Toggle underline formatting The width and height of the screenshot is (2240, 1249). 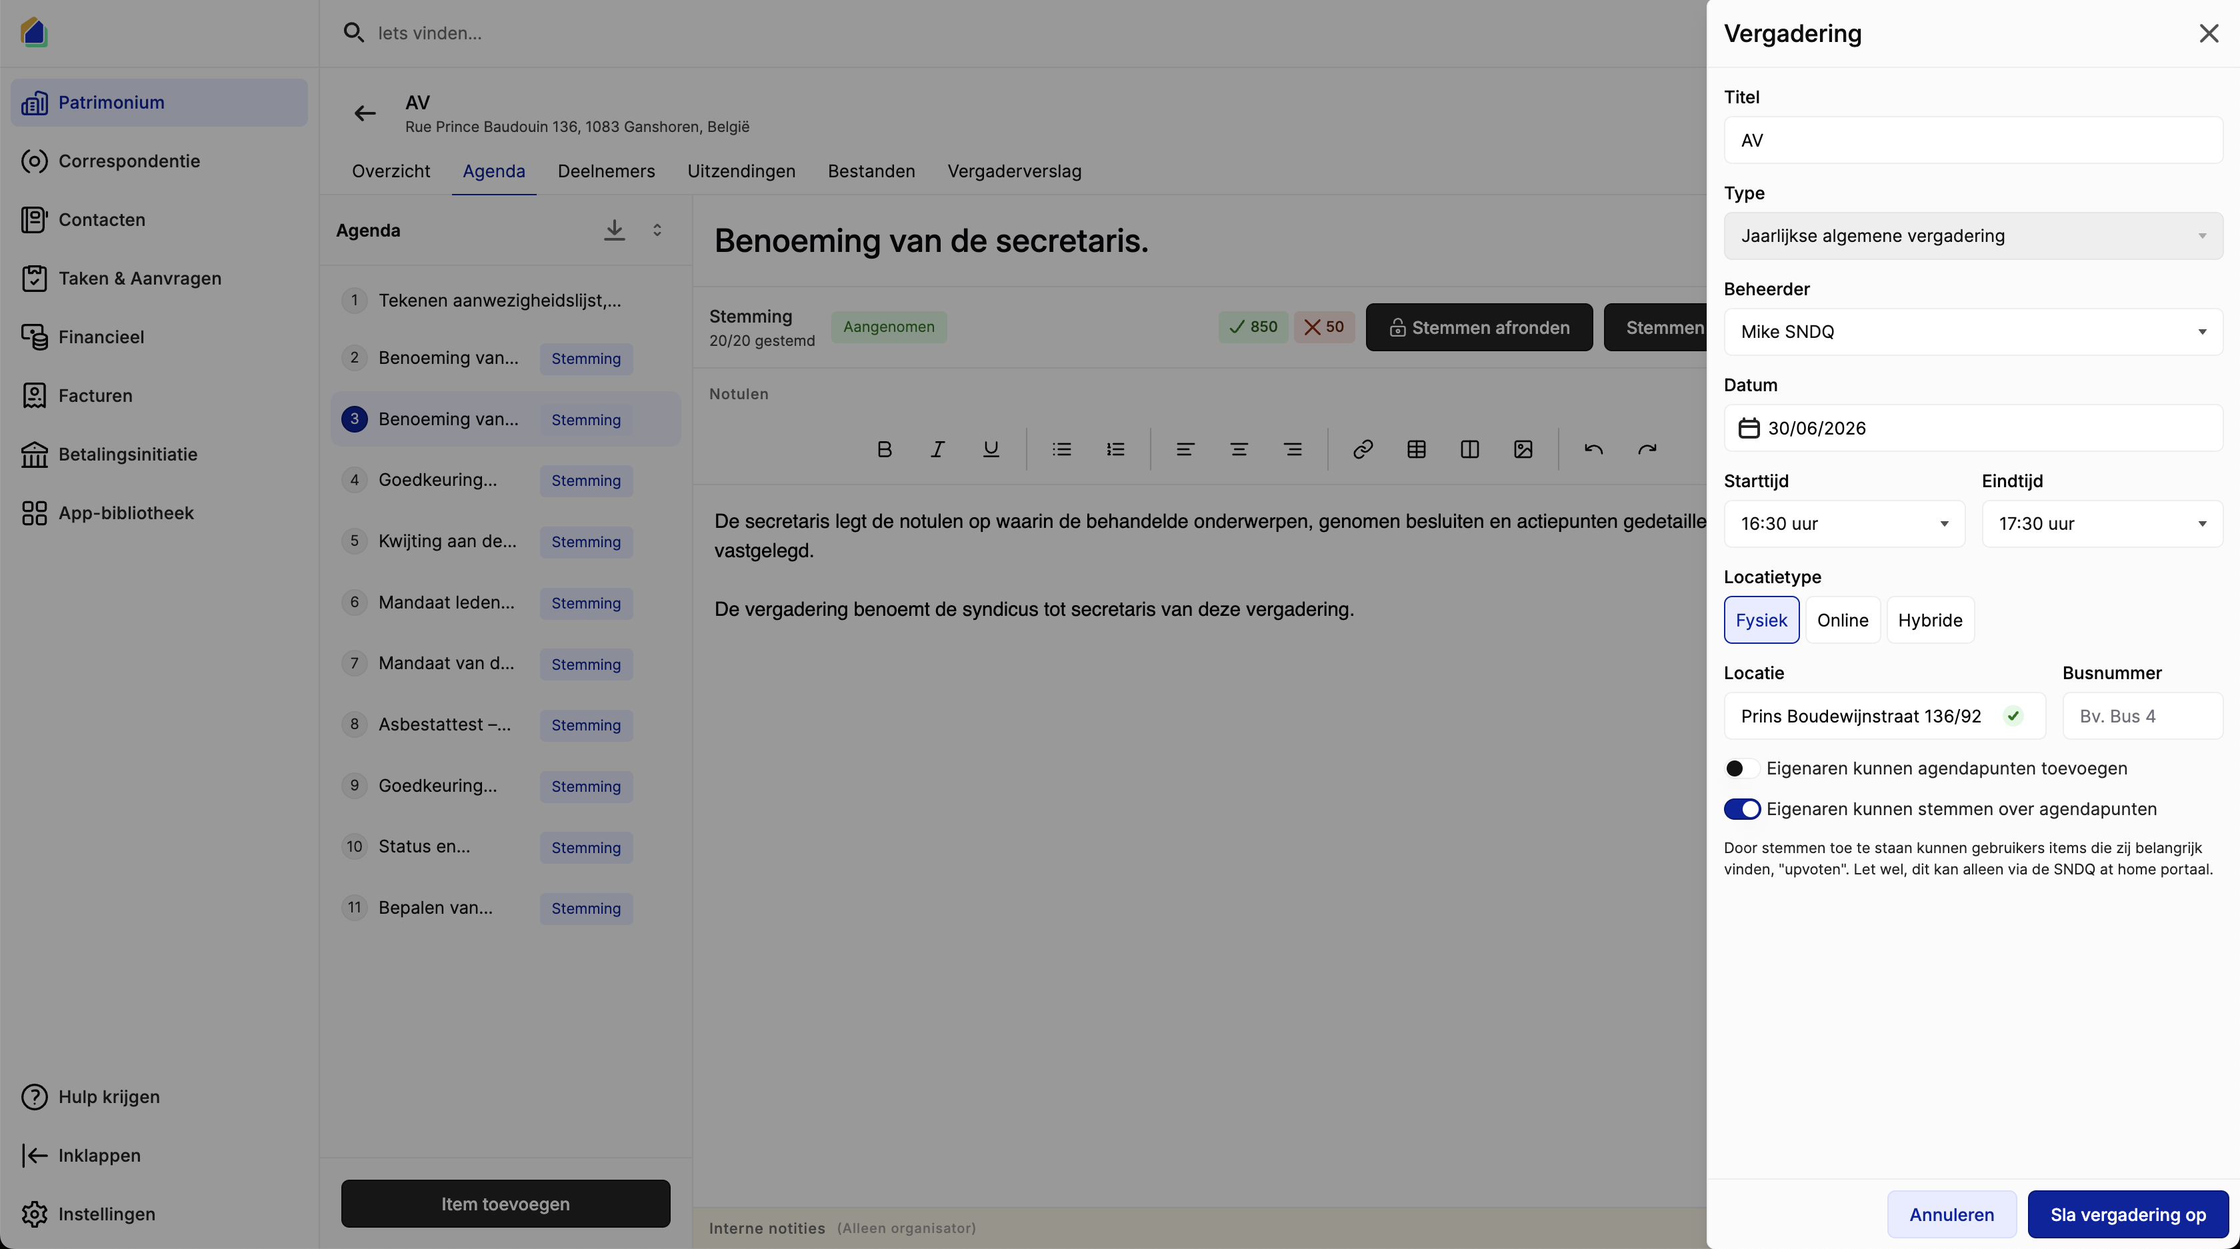coord(991,449)
